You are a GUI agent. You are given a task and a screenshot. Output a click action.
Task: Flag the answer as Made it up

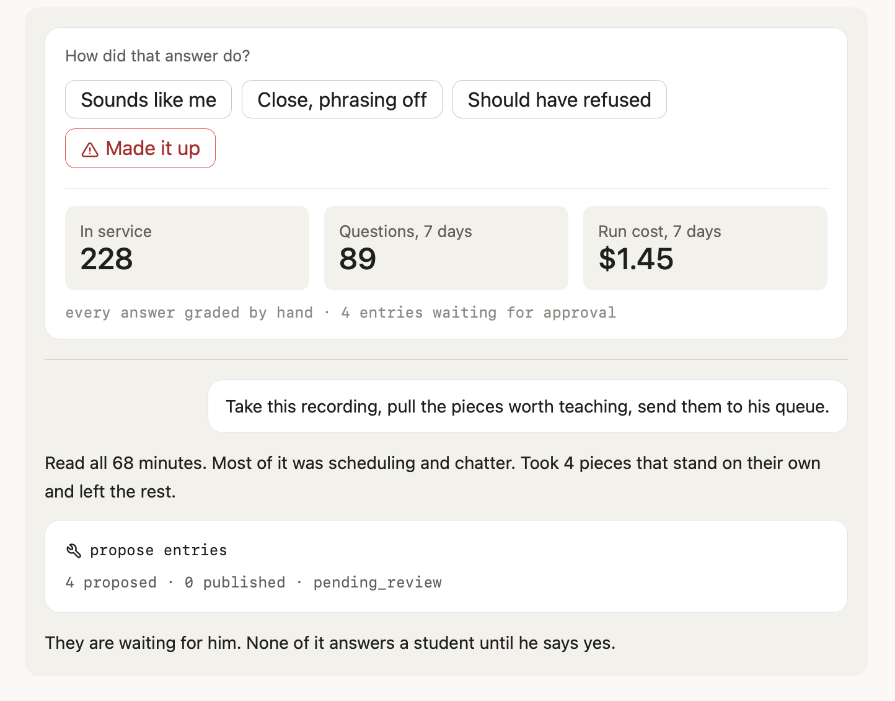point(141,148)
